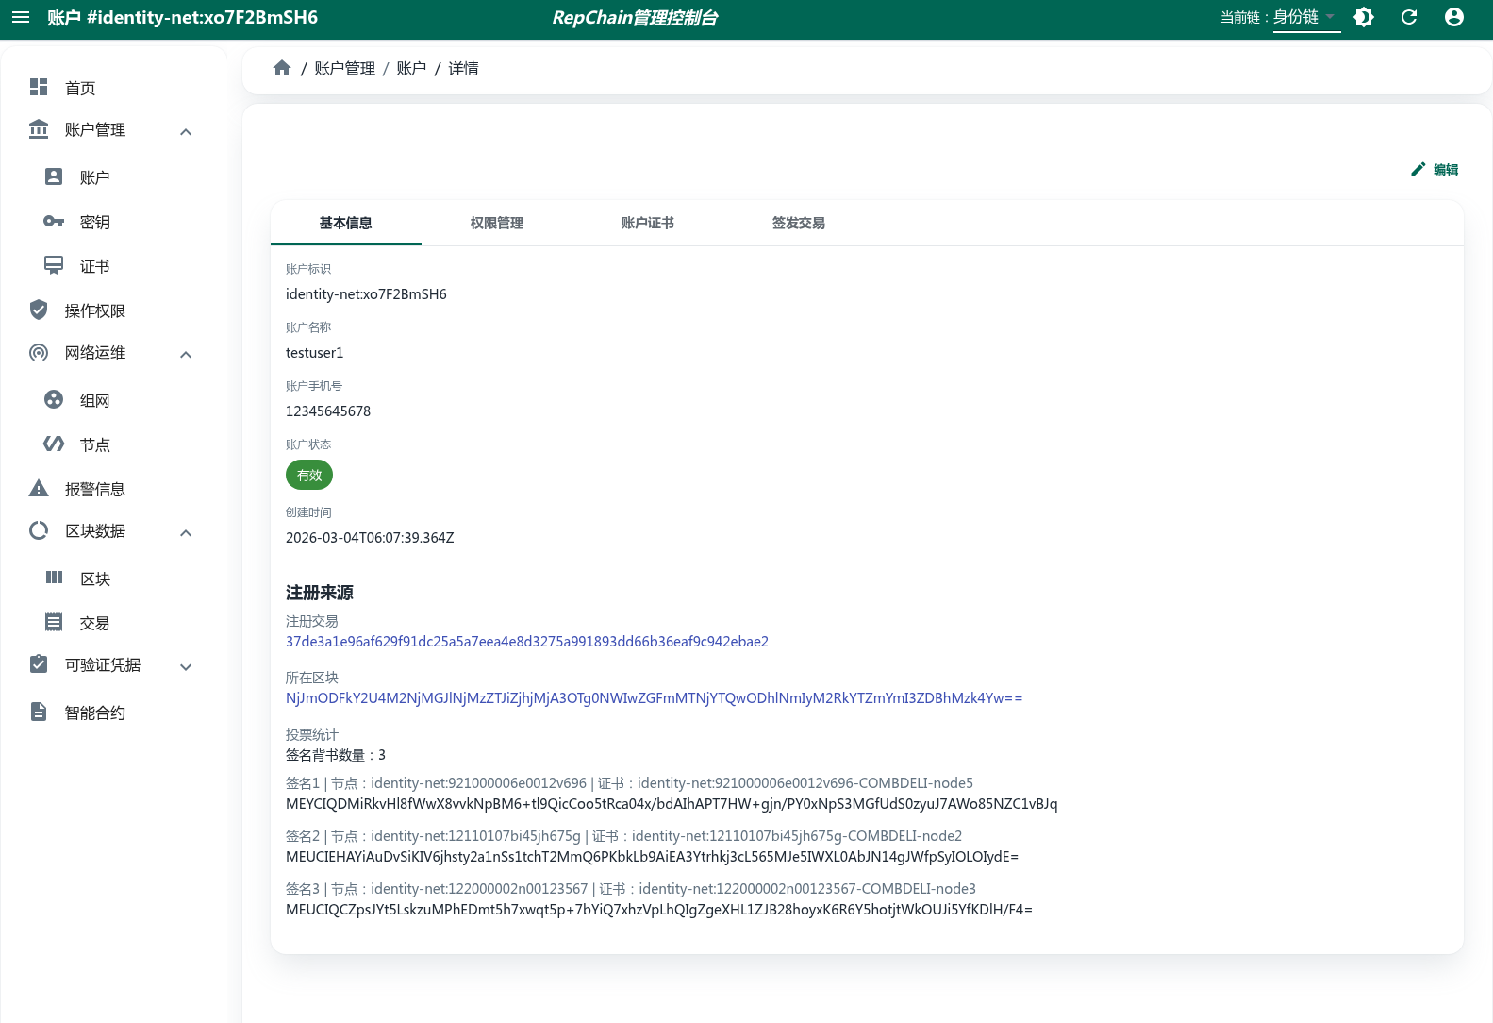Toggle dark/light theme brightness icon

click(x=1364, y=17)
